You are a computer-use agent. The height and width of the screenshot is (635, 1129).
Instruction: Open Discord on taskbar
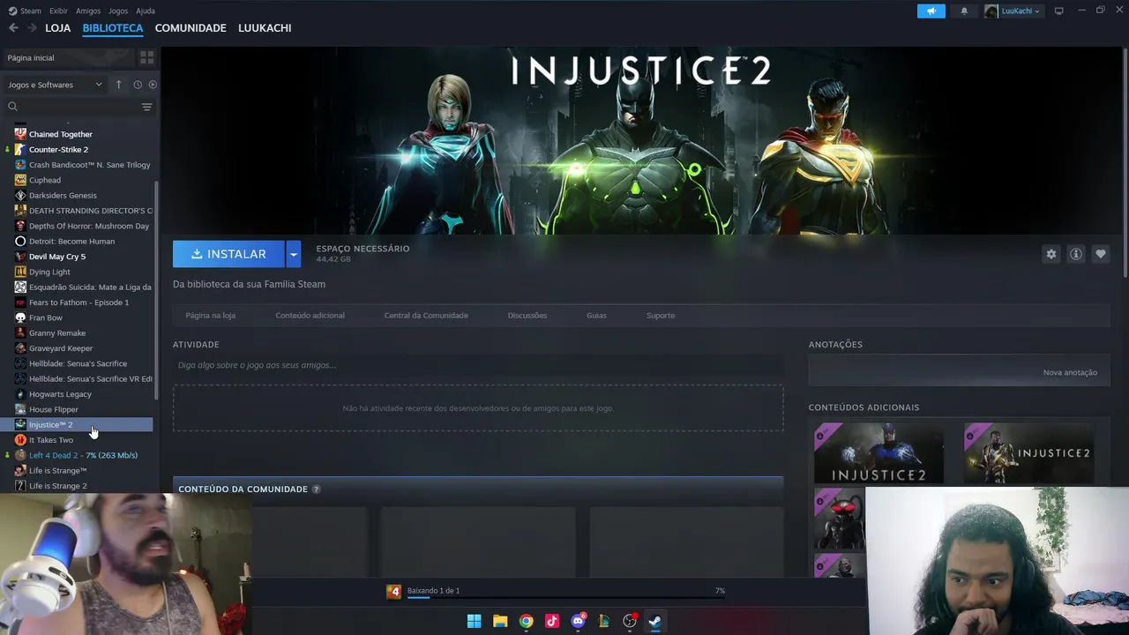click(578, 621)
